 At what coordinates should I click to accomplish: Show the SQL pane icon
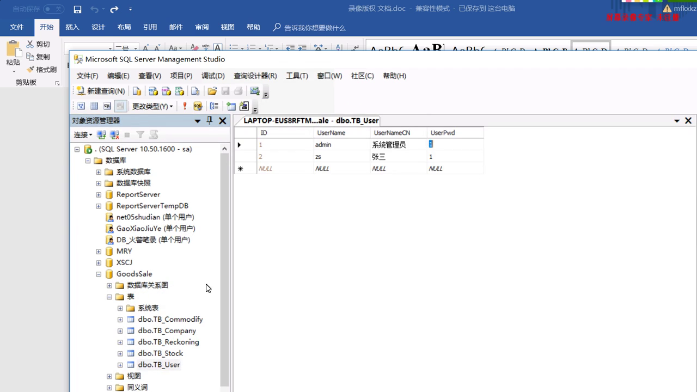click(107, 106)
